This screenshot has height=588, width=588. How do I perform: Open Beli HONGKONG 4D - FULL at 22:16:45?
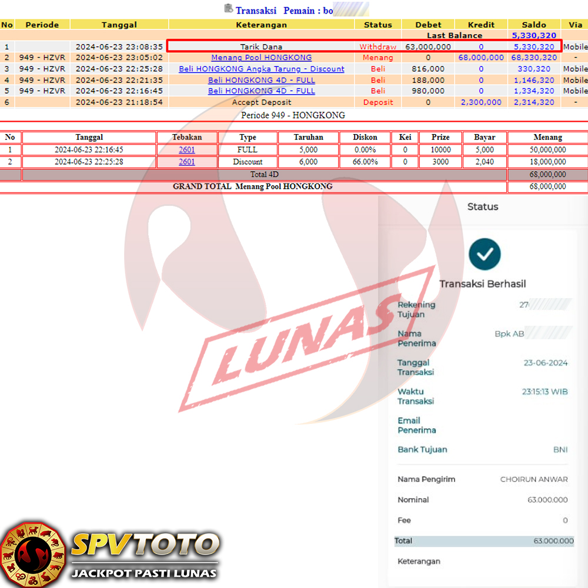261,91
